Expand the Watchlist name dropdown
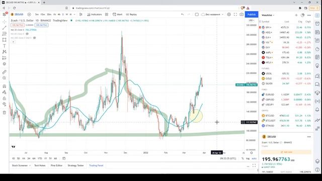The width and height of the screenshot is (322, 181). 268,15
